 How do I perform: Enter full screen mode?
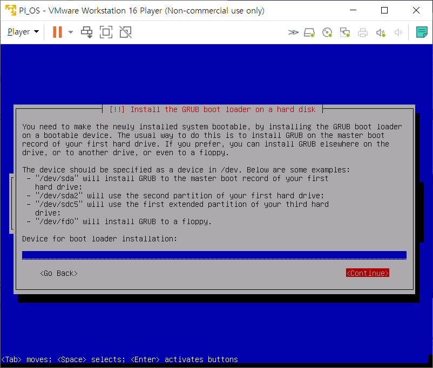(x=106, y=32)
